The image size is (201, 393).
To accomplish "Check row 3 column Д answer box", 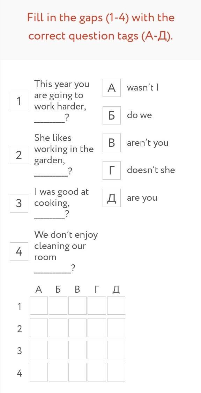I will click(x=116, y=350).
